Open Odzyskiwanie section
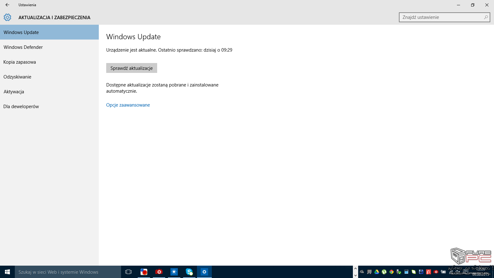The height and width of the screenshot is (278, 494). 49,77
